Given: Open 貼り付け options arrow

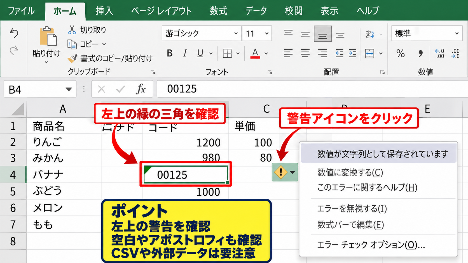Looking at the screenshot, I should (46, 62).
